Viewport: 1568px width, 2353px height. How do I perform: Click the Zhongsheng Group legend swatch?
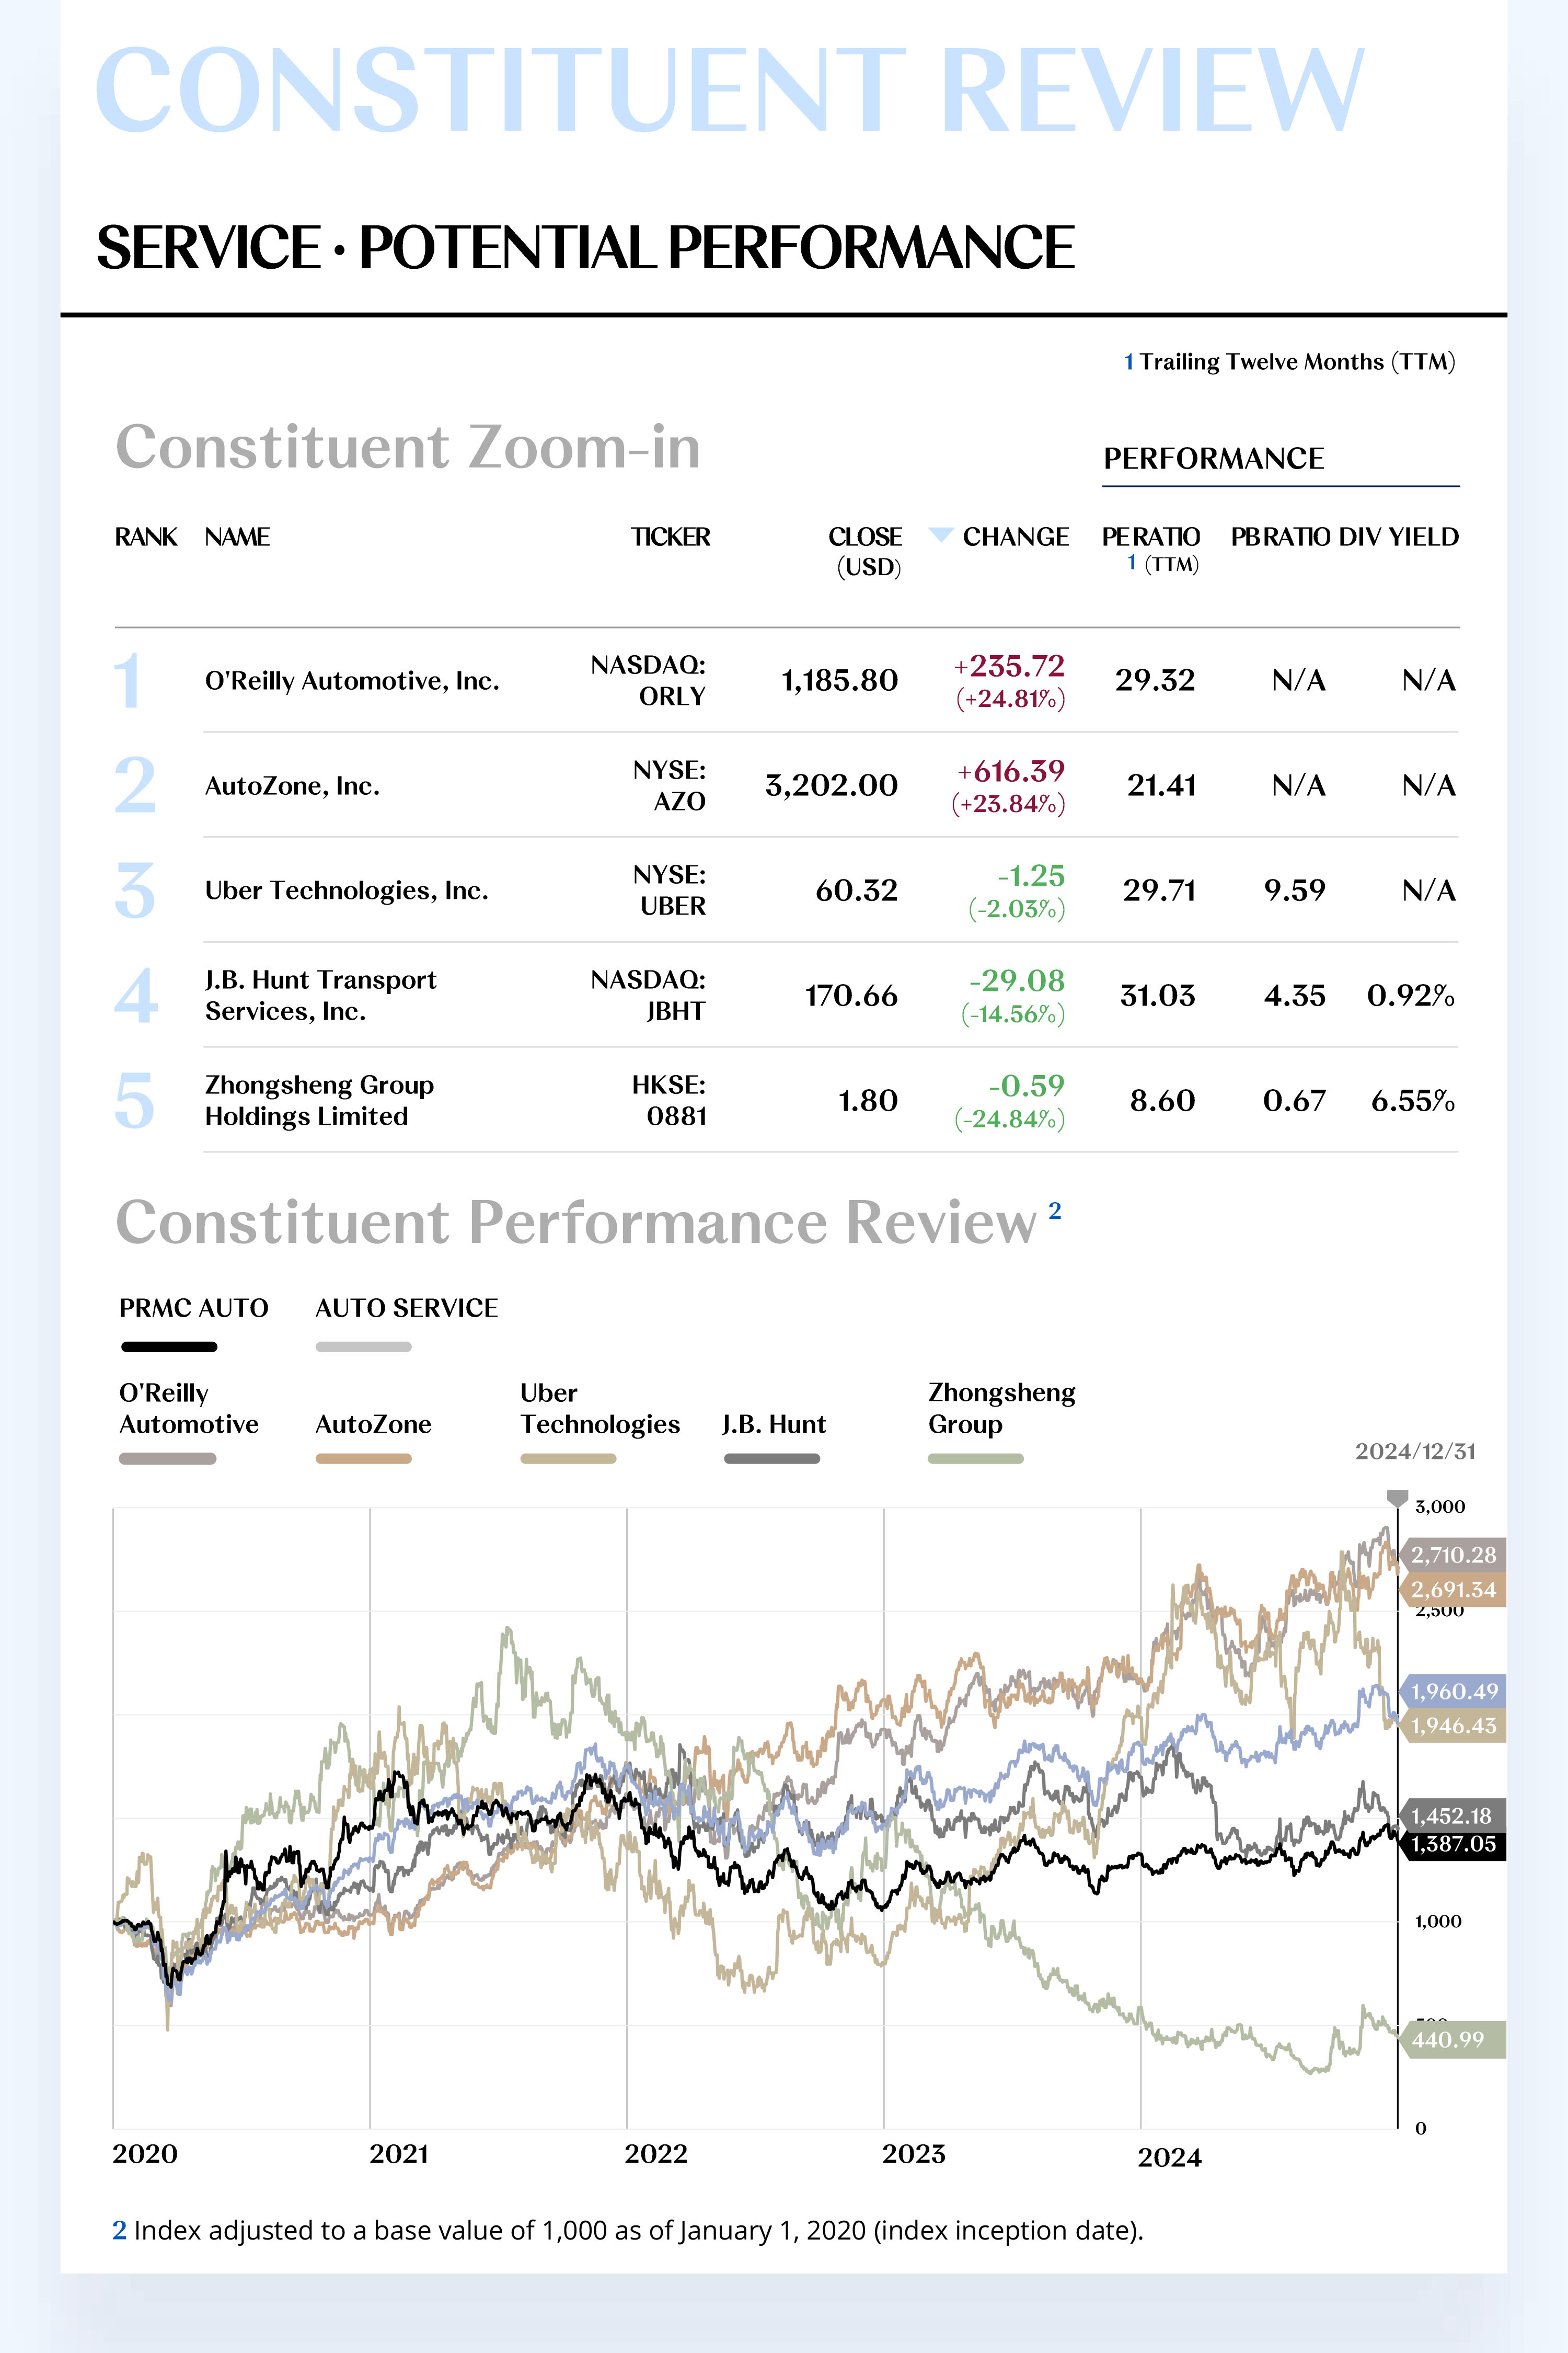pos(975,1459)
